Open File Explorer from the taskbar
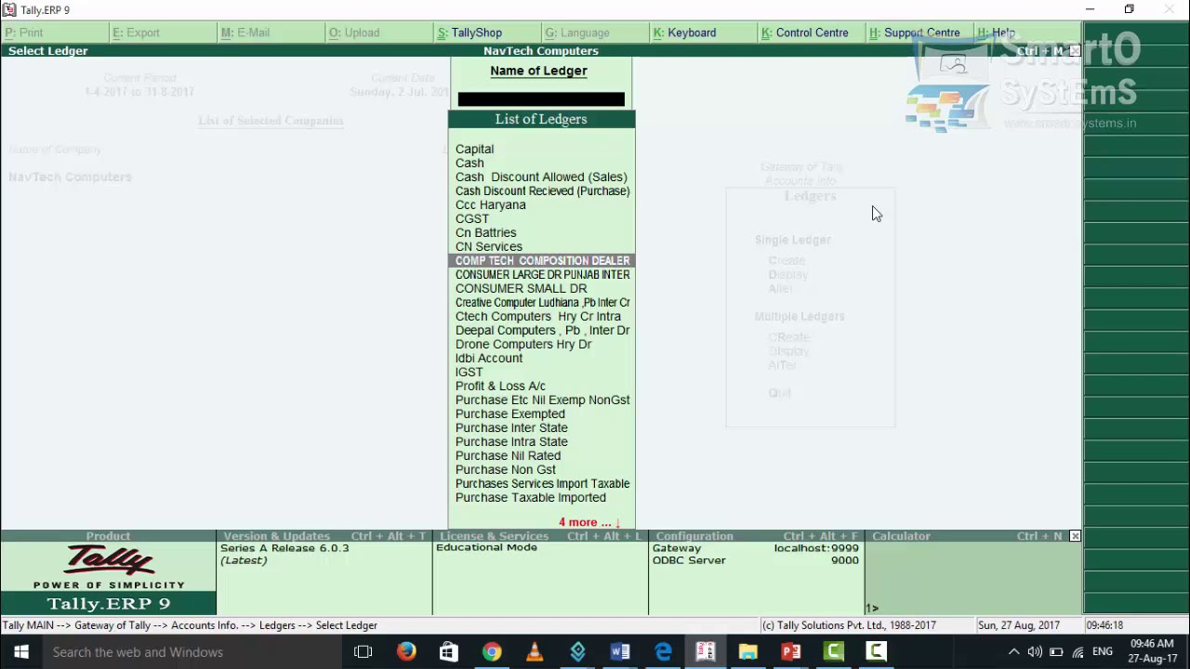The image size is (1190, 669). coord(748,651)
